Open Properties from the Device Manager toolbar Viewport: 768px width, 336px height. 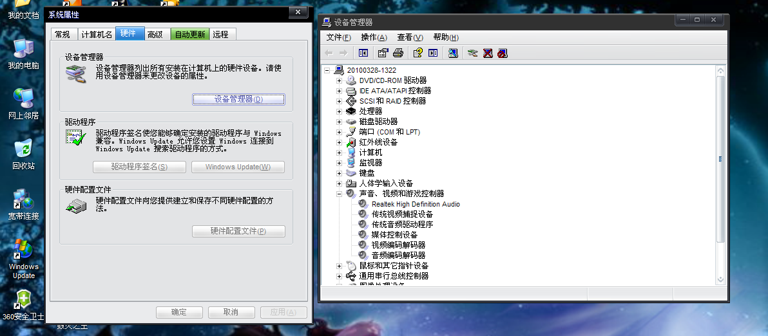point(383,53)
